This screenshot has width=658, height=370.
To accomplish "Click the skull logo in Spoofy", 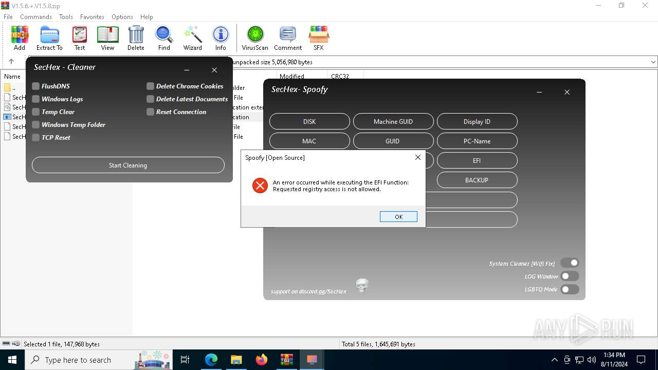I will [362, 286].
